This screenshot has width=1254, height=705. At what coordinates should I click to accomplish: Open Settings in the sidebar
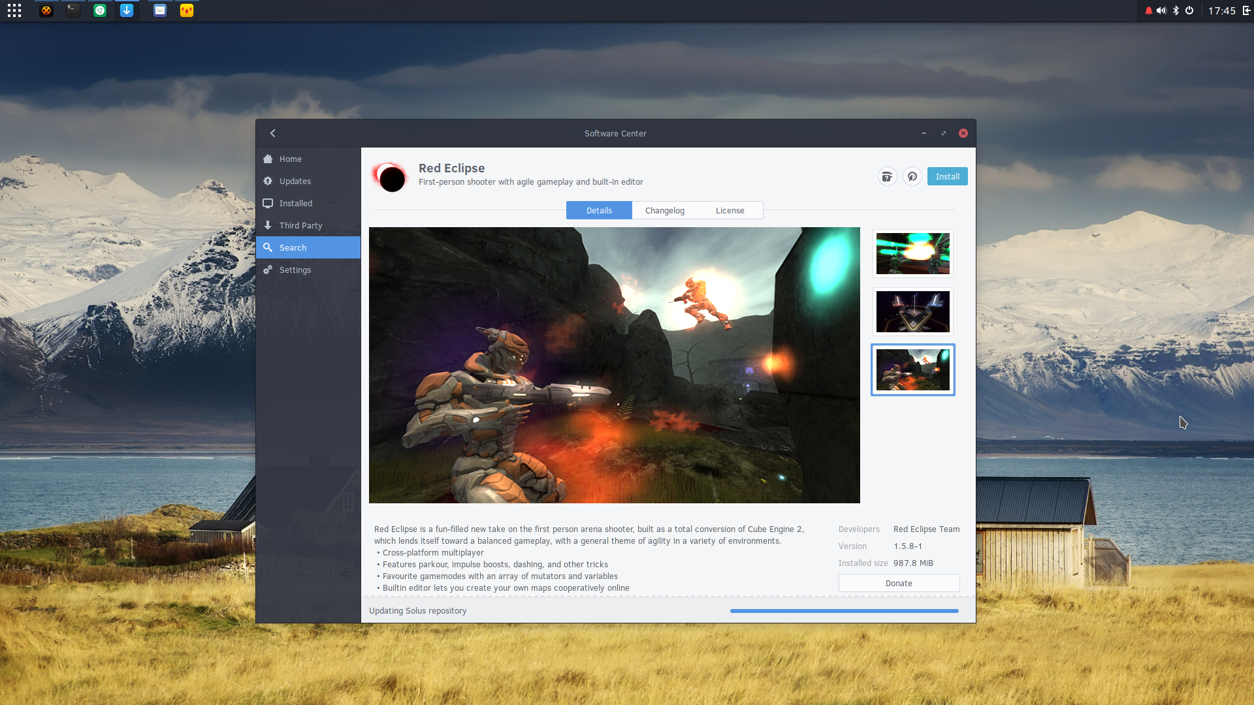click(x=308, y=270)
